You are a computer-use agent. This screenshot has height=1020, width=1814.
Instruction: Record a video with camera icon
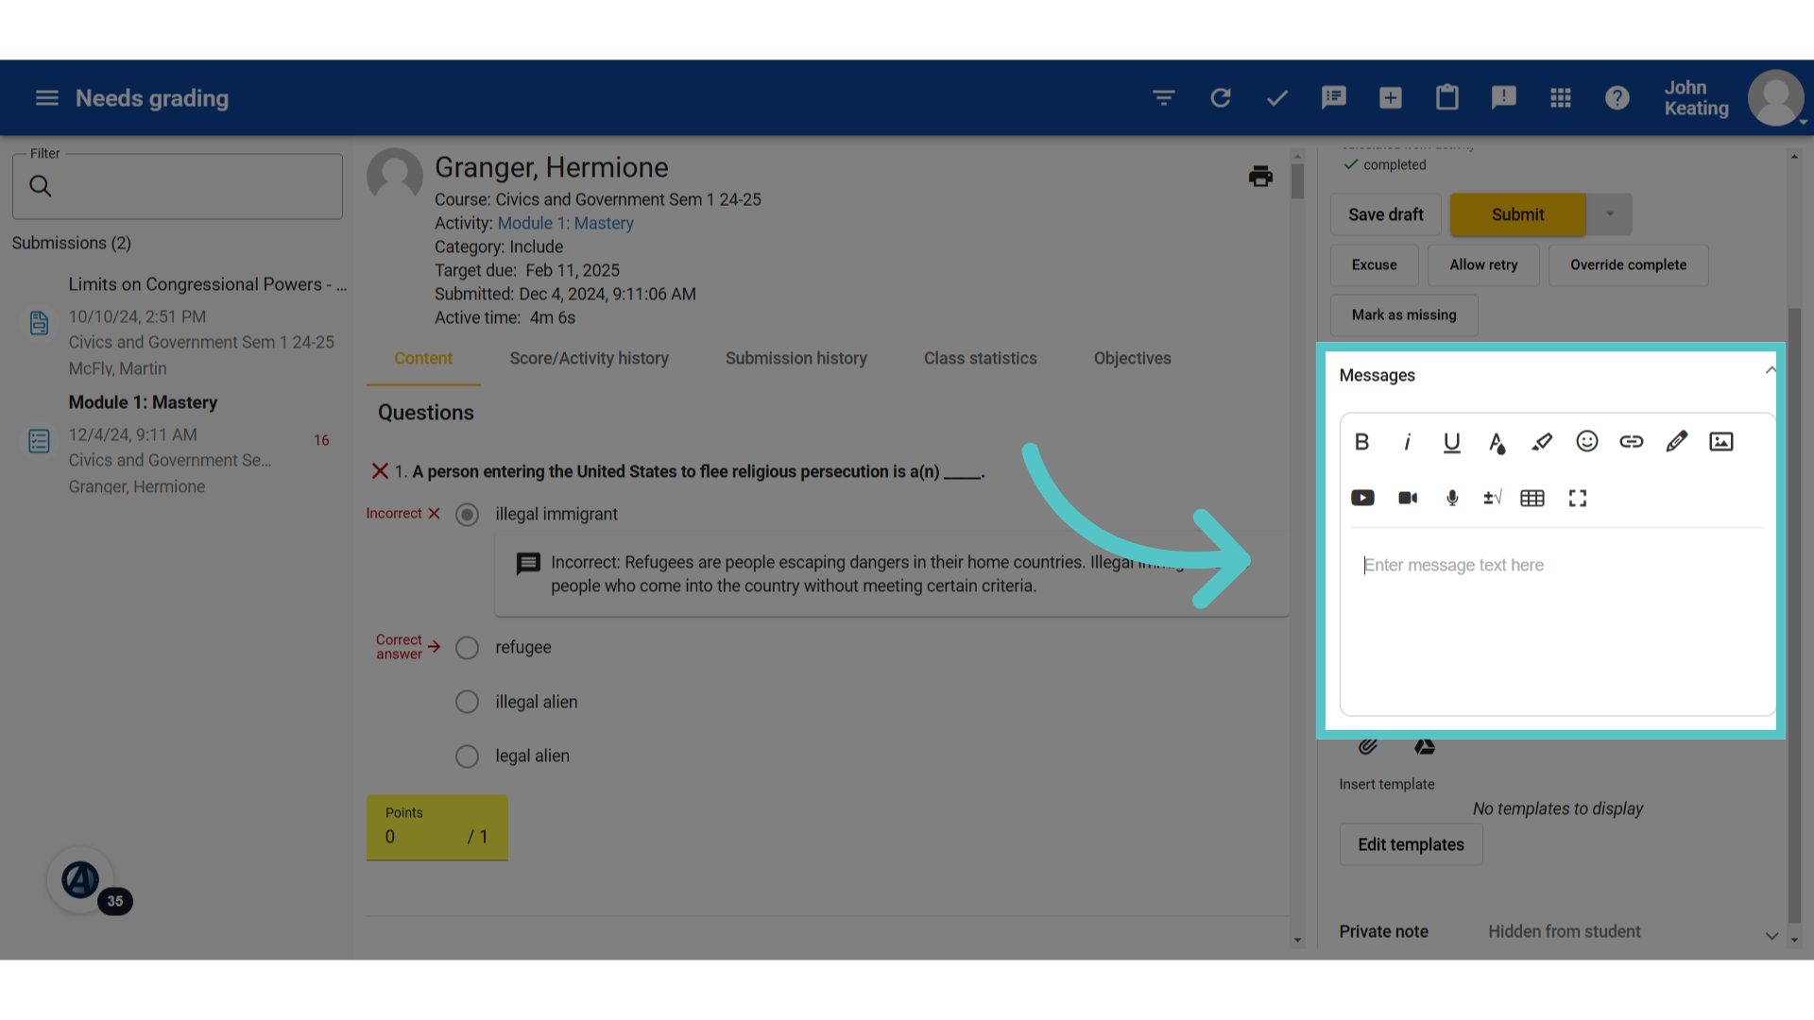point(1408,498)
